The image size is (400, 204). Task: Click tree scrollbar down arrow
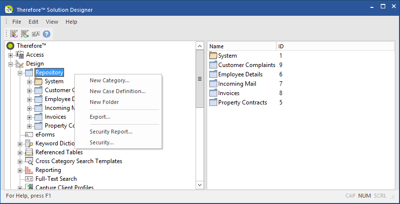[200, 185]
